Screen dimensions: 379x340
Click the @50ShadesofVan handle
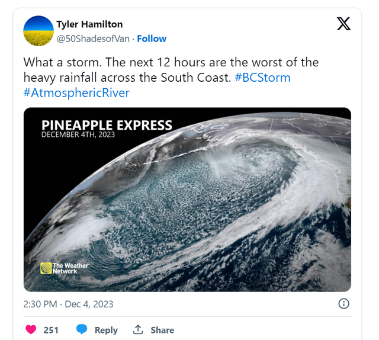click(93, 39)
